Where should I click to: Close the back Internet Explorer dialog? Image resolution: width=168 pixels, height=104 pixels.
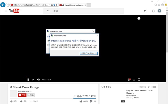click(x=93, y=31)
